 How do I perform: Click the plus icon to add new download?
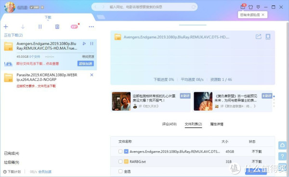click(6, 27)
